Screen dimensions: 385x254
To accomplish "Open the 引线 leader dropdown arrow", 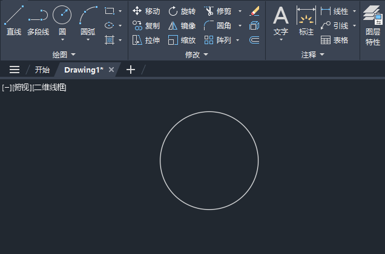I will click(x=354, y=25).
